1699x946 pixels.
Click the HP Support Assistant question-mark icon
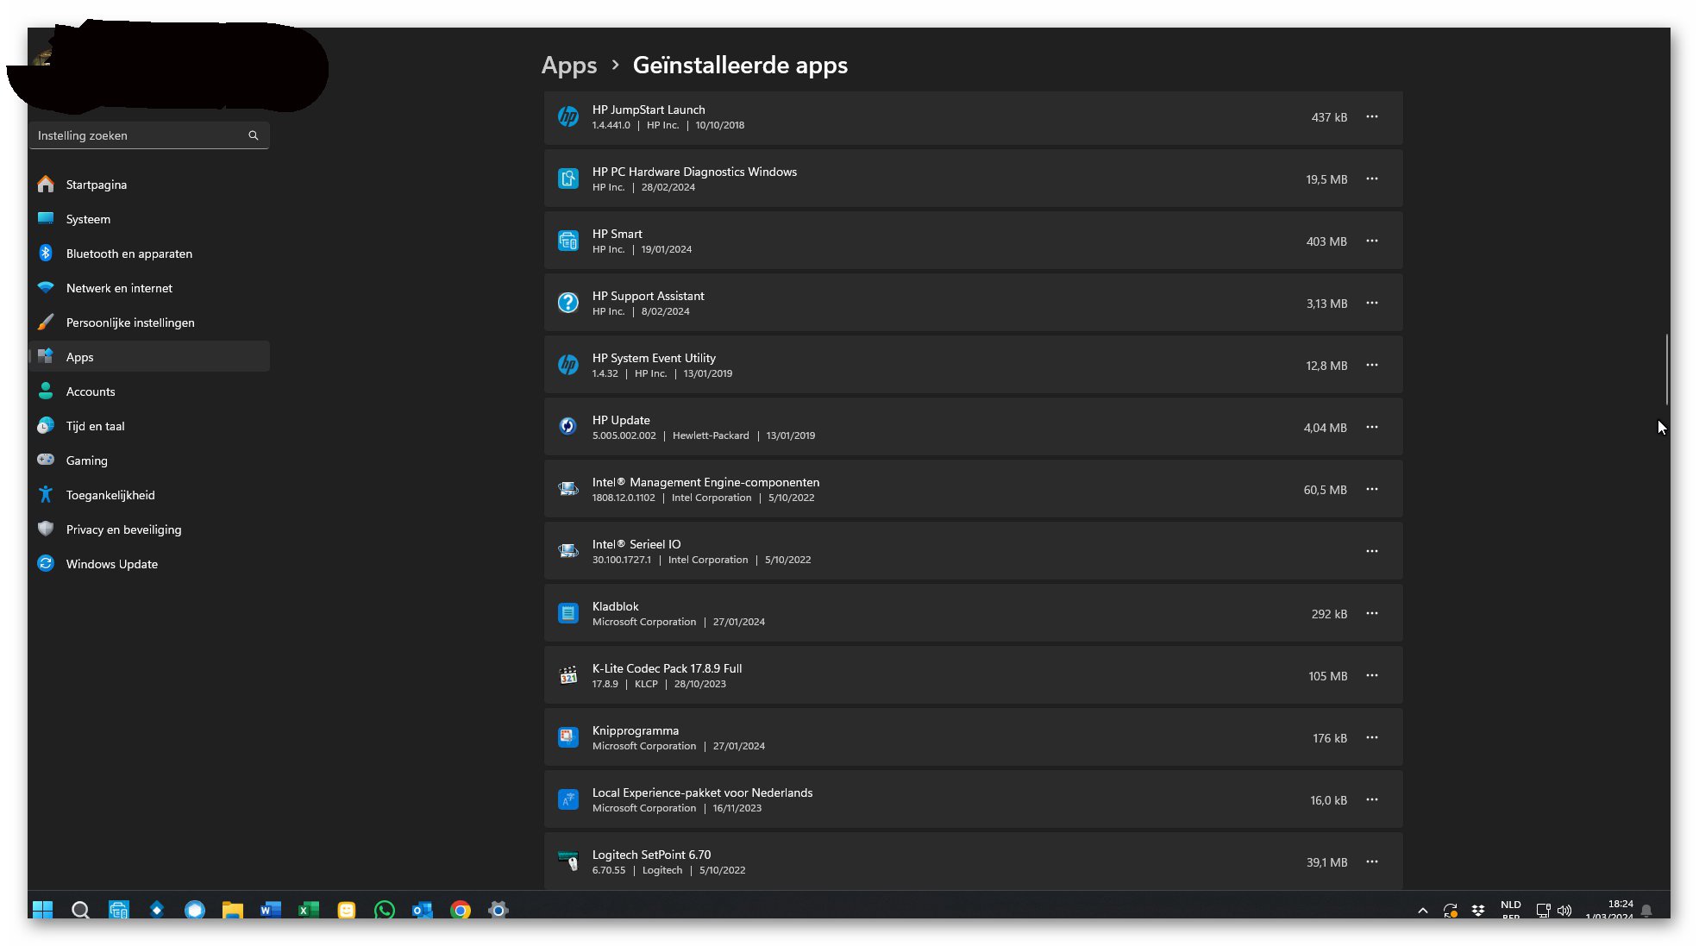coord(567,303)
